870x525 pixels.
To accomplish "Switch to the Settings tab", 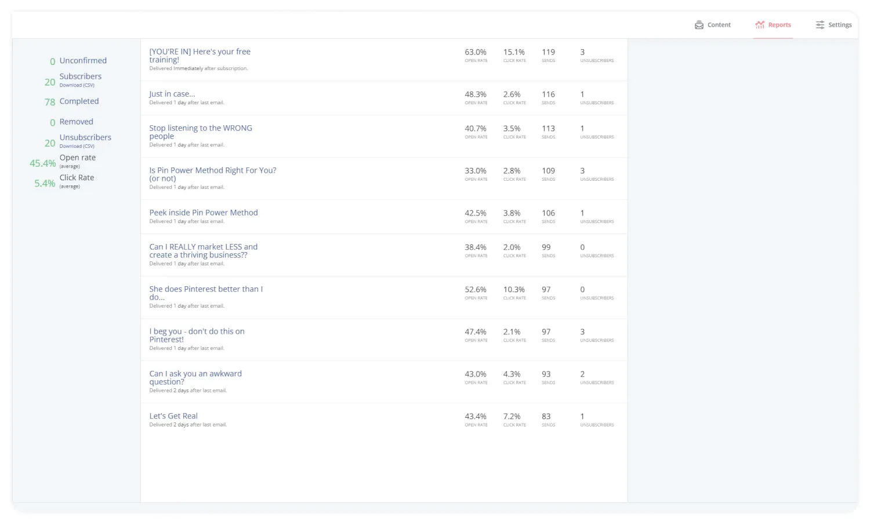I will (x=839, y=25).
